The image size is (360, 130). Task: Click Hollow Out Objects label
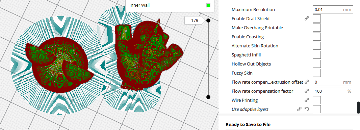click(251, 64)
